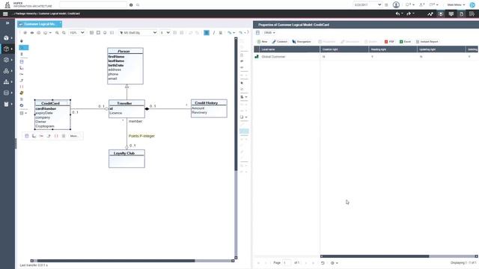Click the diagram vertical scrollbar
This screenshot has width=479, height=269.
coord(236,104)
